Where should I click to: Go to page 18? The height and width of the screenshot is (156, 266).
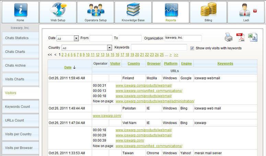pos(127,55)
